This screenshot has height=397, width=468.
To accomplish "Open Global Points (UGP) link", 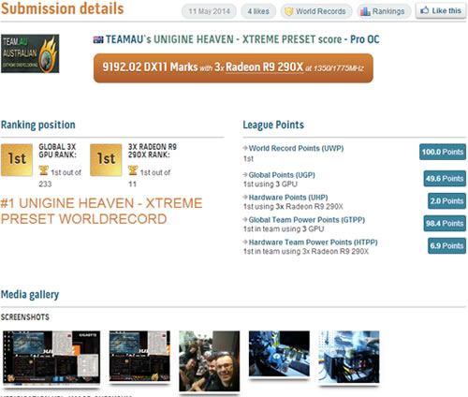I will 282,175.
